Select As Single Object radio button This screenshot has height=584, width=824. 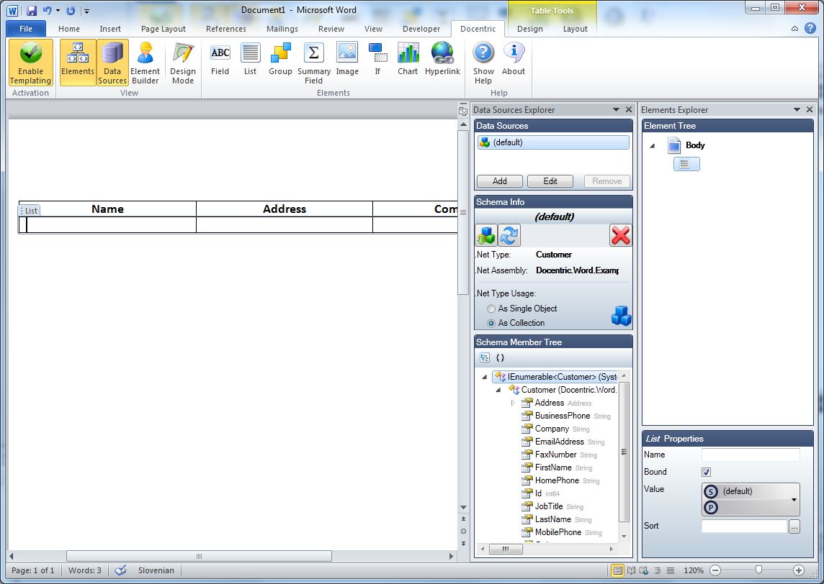point(491,309)
